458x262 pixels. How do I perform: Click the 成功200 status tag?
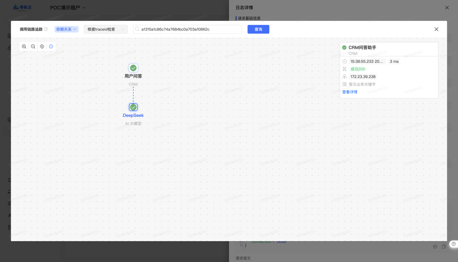pyautogui.click(x=357, y=69)
